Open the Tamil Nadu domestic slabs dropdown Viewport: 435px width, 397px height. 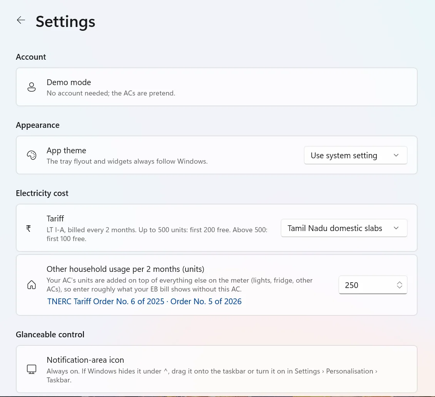click(x=344, y=228)
